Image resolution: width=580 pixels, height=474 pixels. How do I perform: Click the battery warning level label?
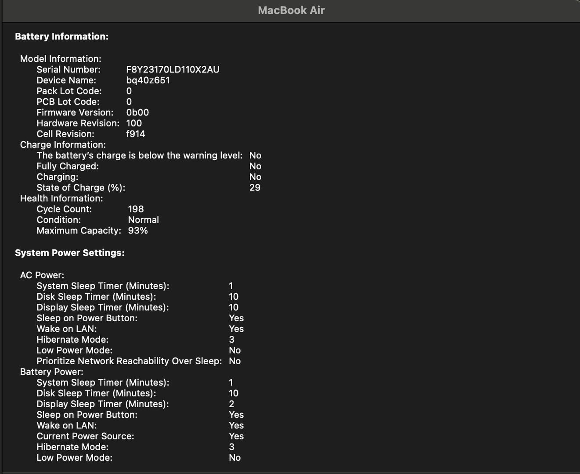pos(140,155)
